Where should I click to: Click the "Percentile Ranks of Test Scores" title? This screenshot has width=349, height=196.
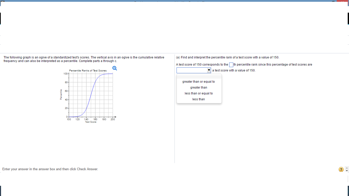pos(88,71)
